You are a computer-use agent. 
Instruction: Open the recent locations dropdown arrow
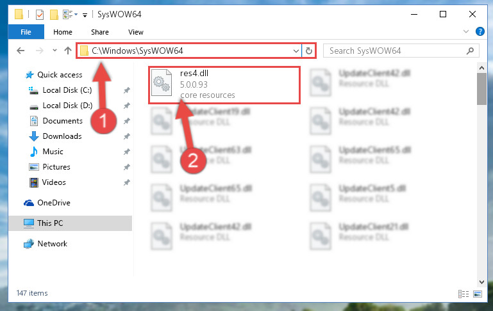54,50
